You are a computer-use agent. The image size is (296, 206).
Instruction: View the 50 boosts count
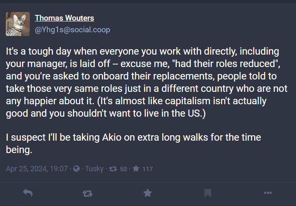click(x=123, y=169)
